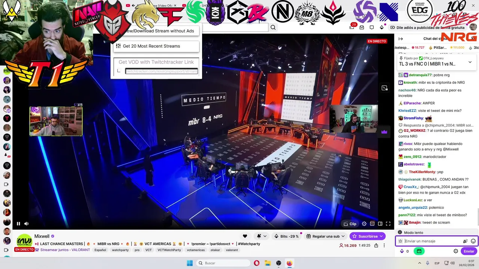Focus the twitchtracker link input field
This screenshot has height=269, width=479.
coord(161,71)
